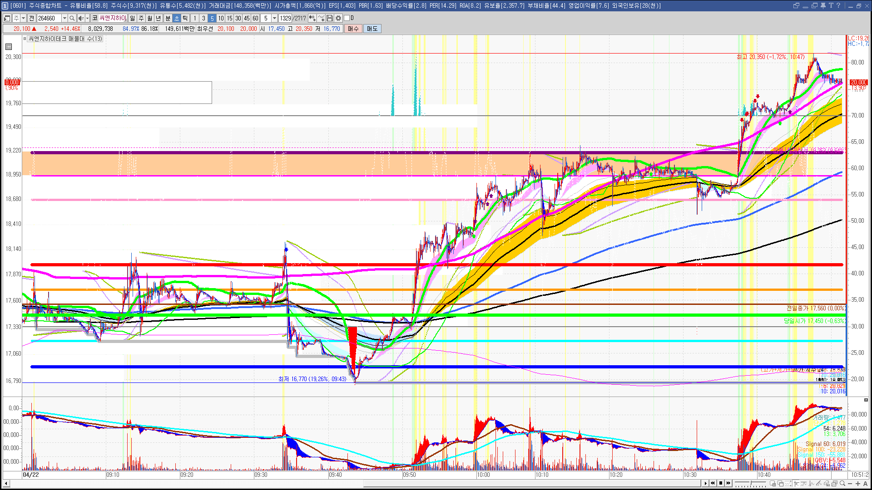
Task: Click the zoom magnifier icon at bottom right
Action: click(842, 484)
